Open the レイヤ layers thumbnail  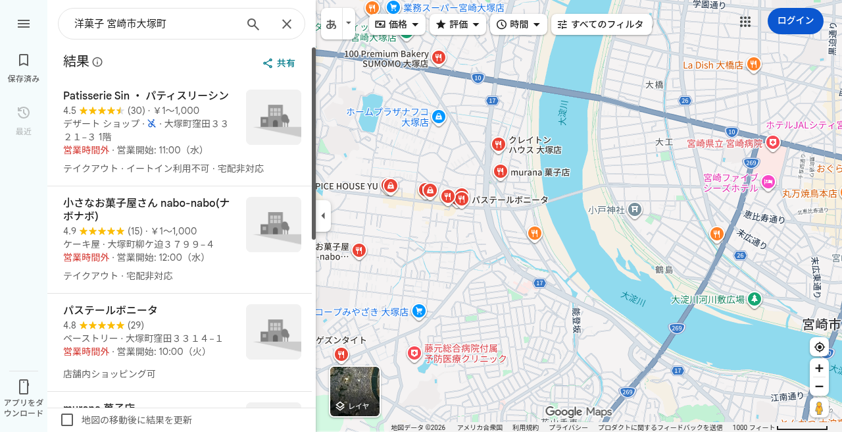point(355,392)
